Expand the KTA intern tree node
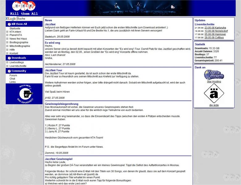This screenshot has height=185, width=241. tap(7, 32)
